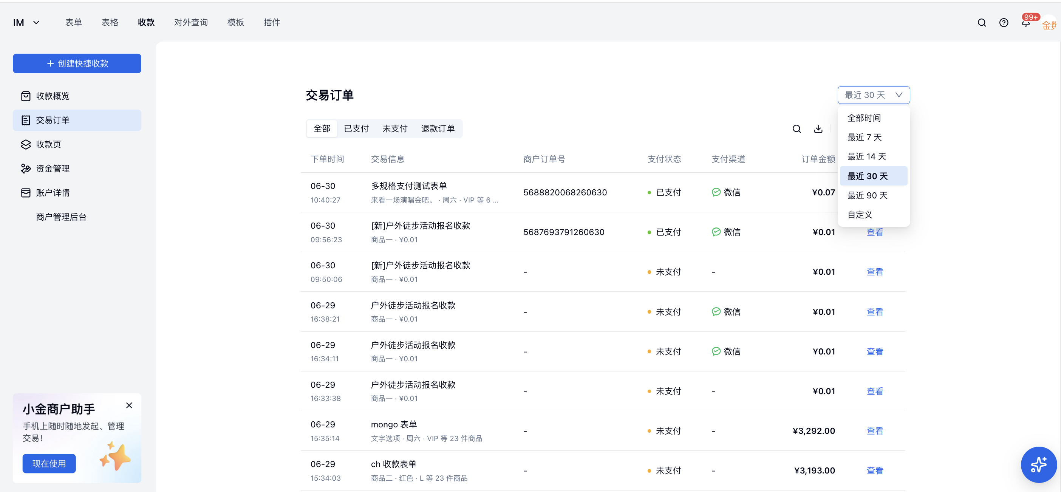Image resolution: width=1061 pixels, height=492 pixels.
Task: Click 查看 for the ch 收款表单 order
Action: point(875,470)
